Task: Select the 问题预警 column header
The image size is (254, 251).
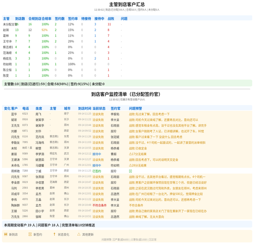Action: tap(136, 108)
